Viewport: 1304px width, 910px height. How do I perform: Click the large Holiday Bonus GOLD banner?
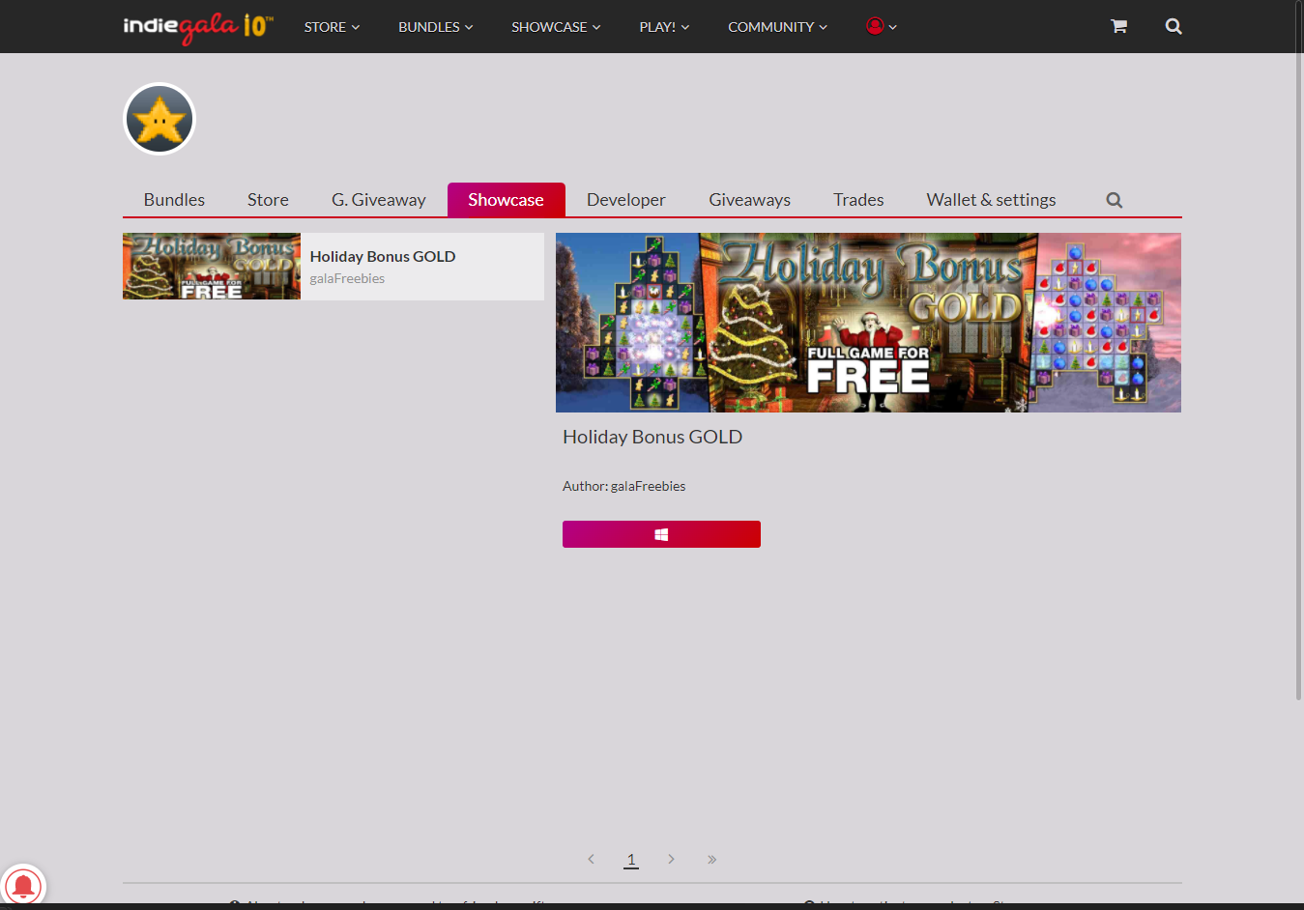click(868, 323)
